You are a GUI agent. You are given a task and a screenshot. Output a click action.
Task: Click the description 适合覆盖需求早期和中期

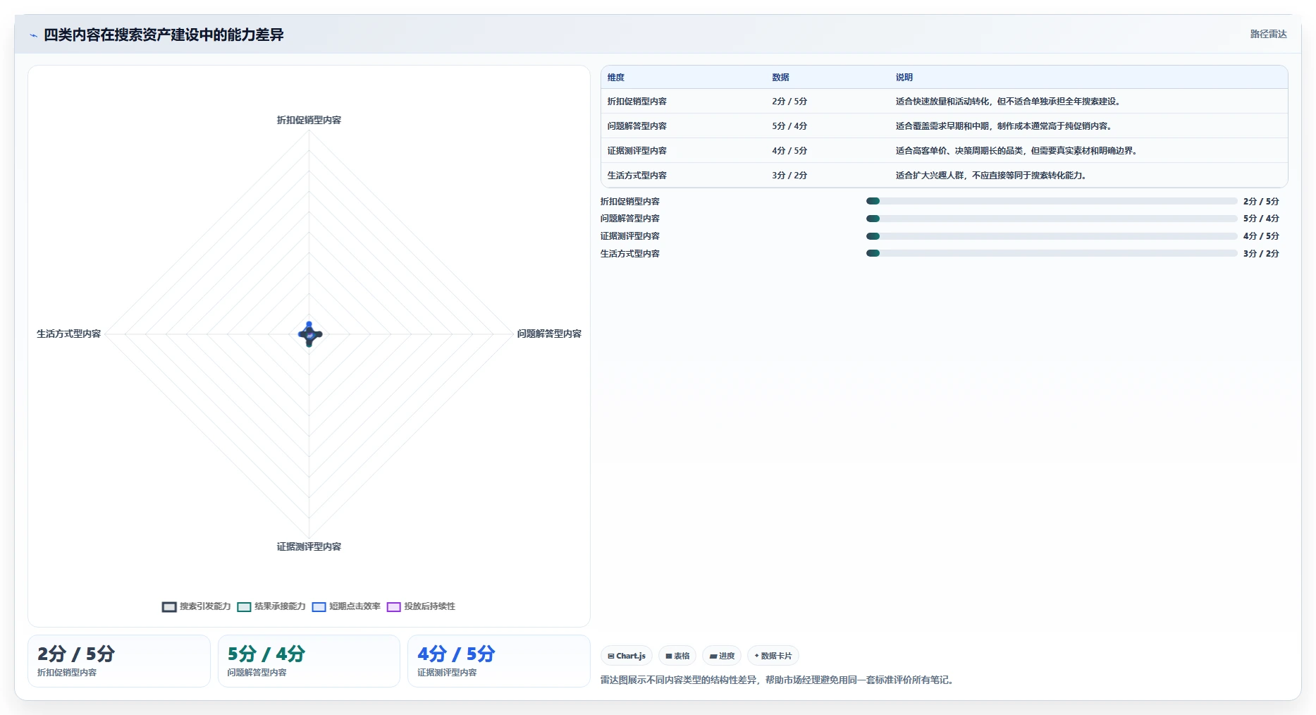click(x=1004, y=126)
